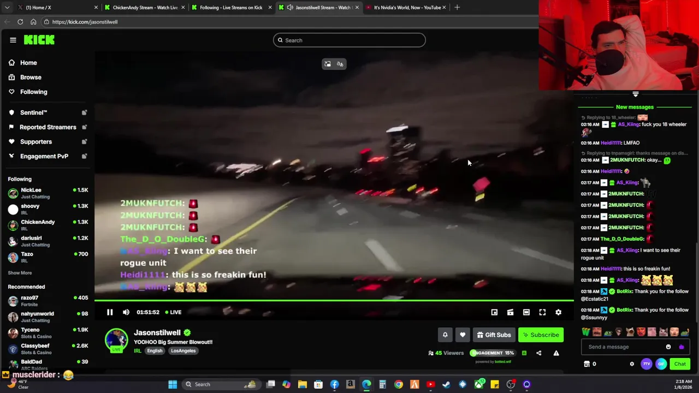
Task: Click green stats icon beside engagement bar
Action: tap(524, 353)
